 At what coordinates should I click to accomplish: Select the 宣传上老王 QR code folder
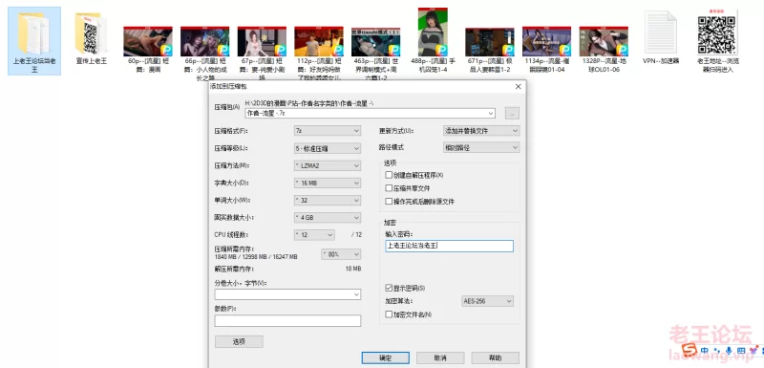point(91,33)
